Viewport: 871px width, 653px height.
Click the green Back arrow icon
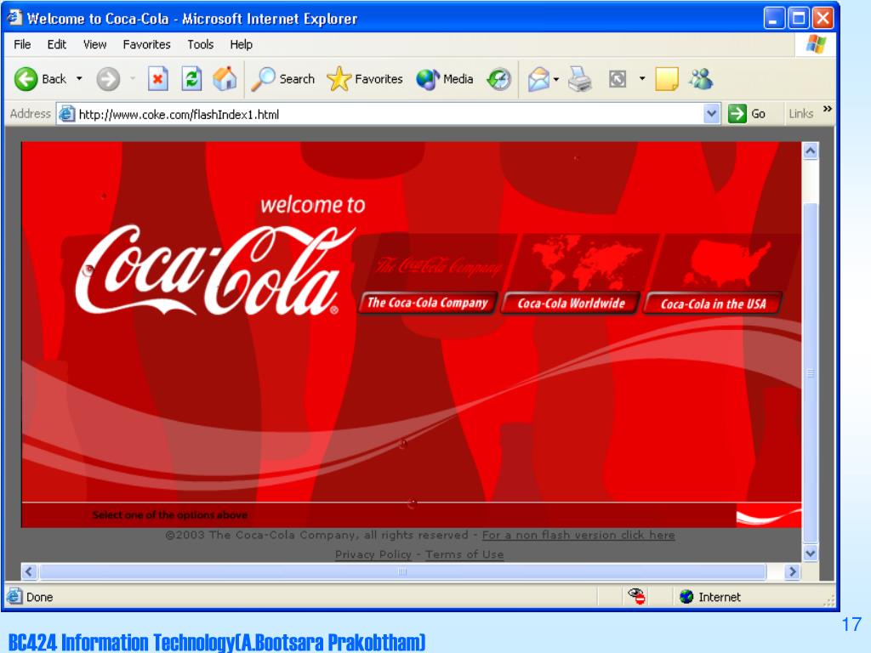(x=26, y=79)
